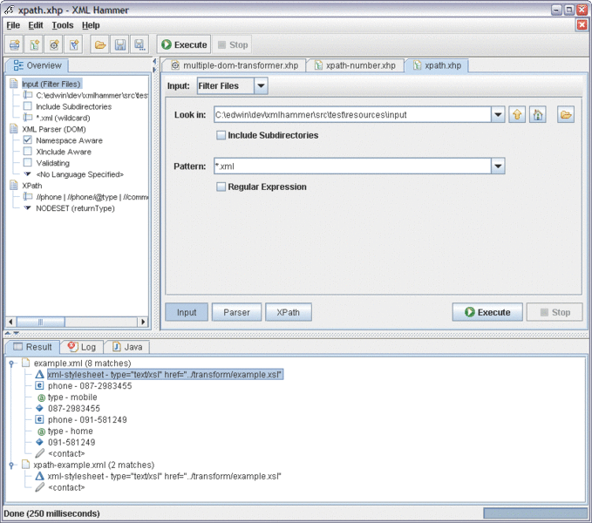Click into the Pattern field containing *.xml
The height and width of the screenshot is (523, 592).
point(352,166)
